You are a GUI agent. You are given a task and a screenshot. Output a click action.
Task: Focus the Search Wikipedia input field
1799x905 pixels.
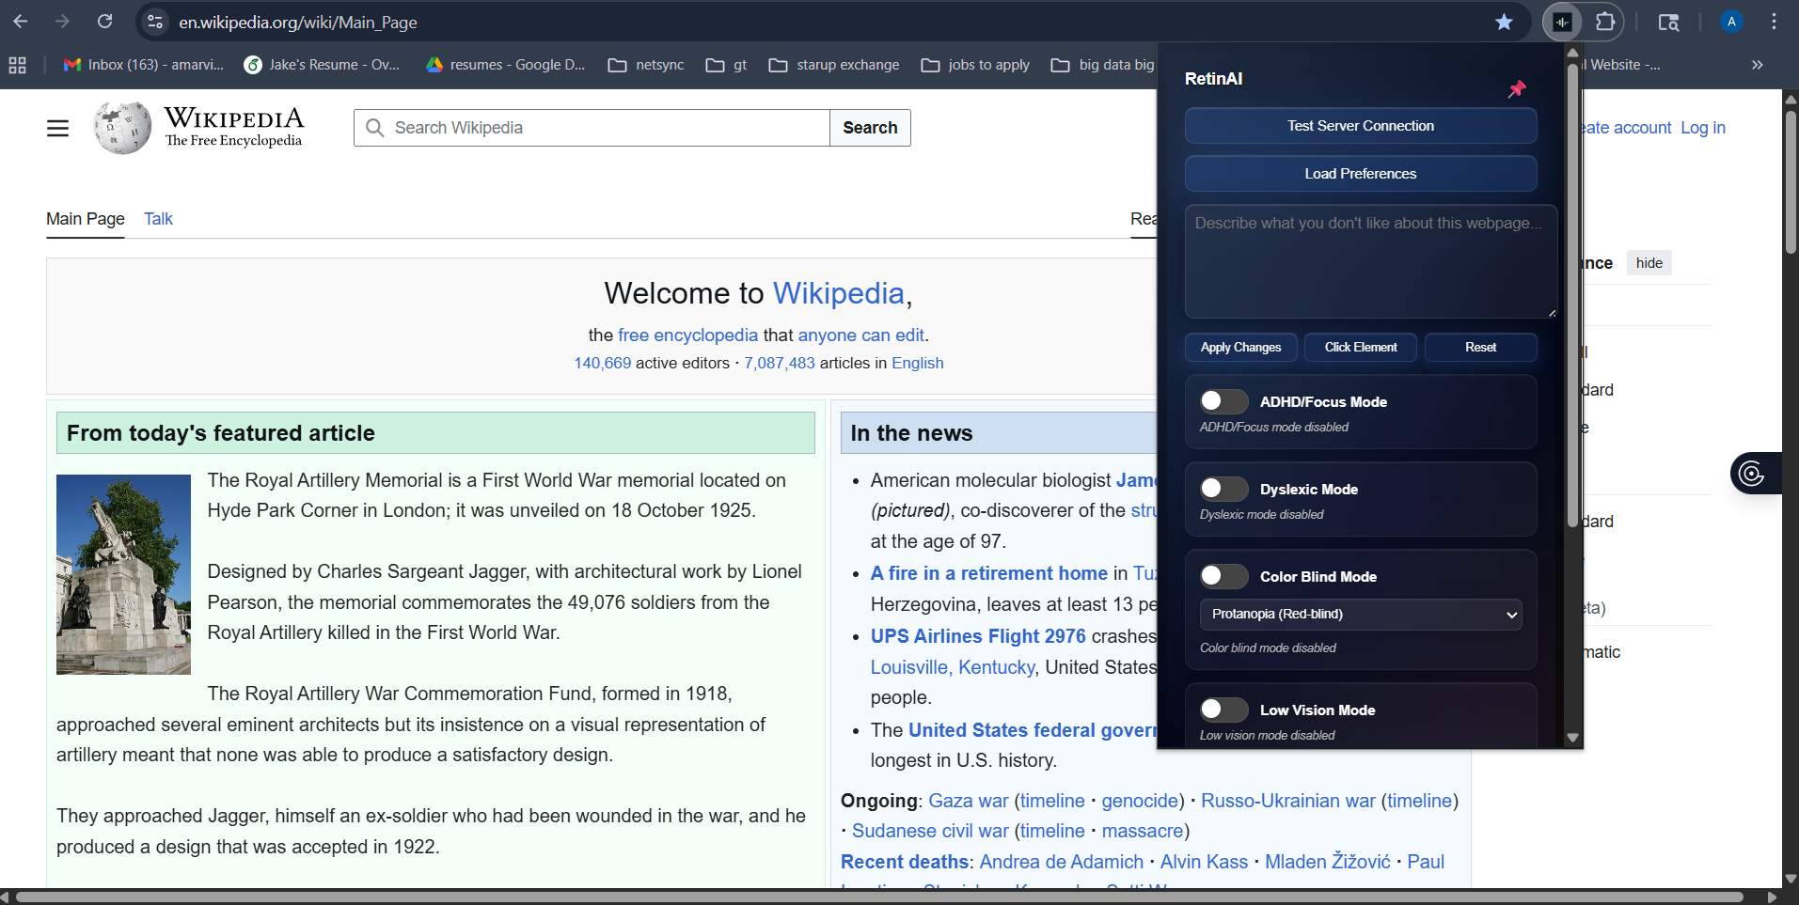tap(592, 128)
